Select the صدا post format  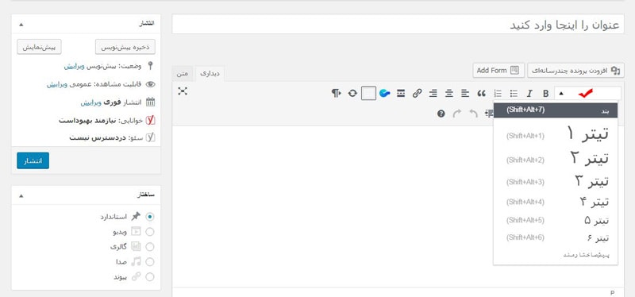[x=150, y=262]
